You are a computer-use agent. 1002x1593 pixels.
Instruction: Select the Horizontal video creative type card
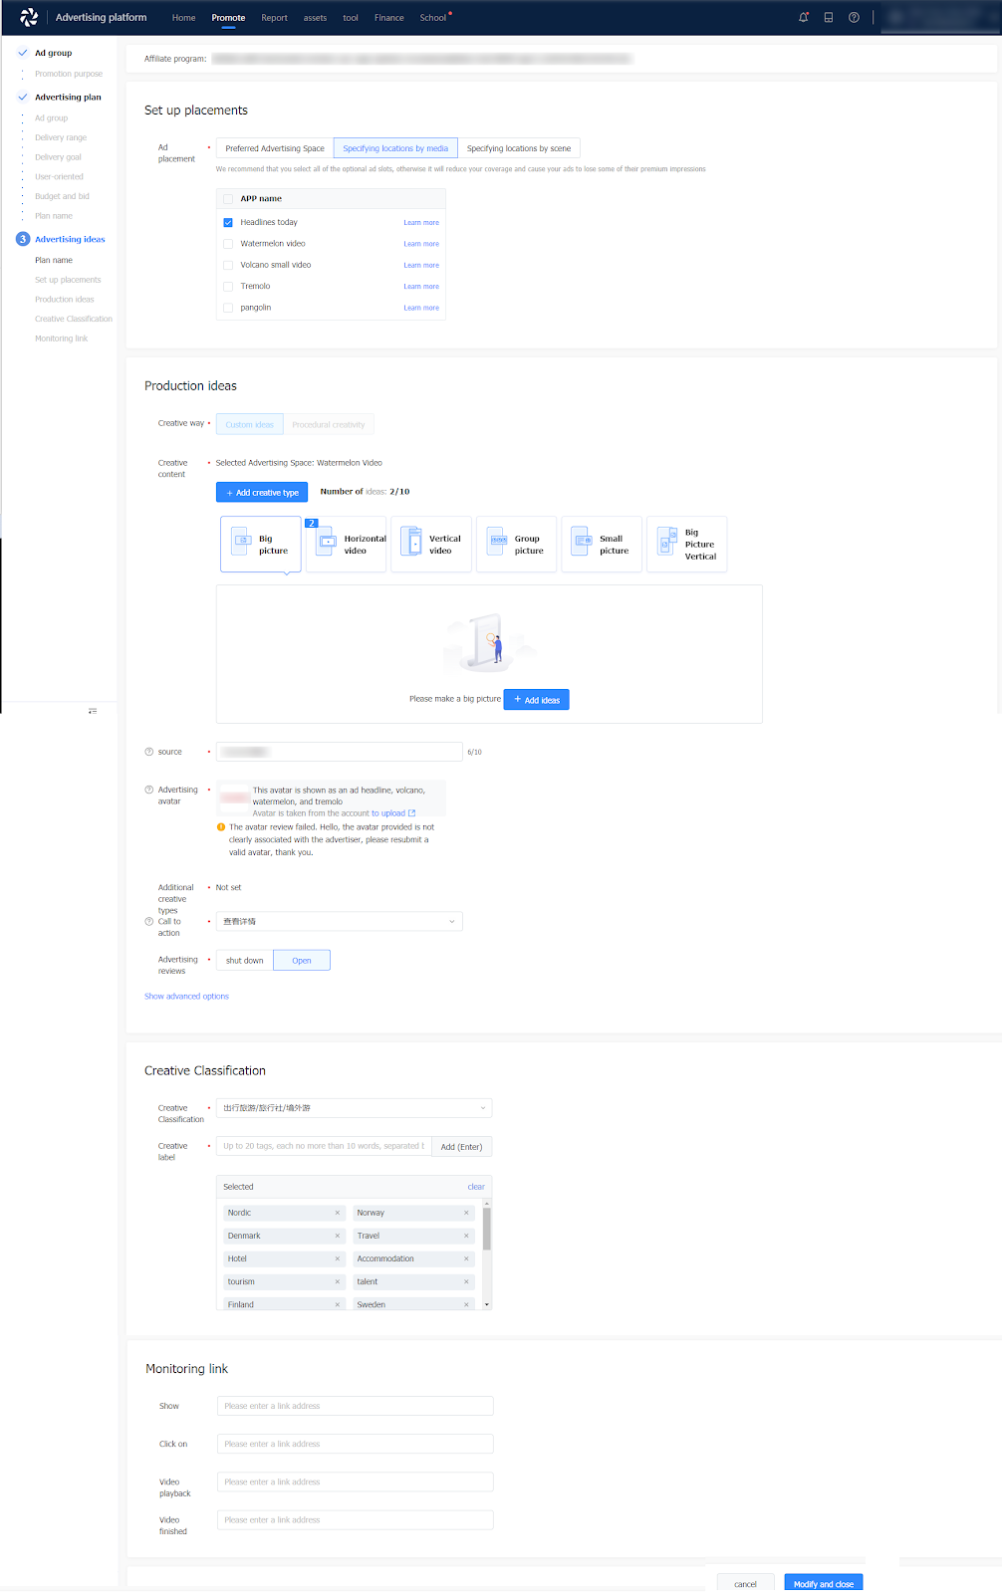[x=347, y=544]
